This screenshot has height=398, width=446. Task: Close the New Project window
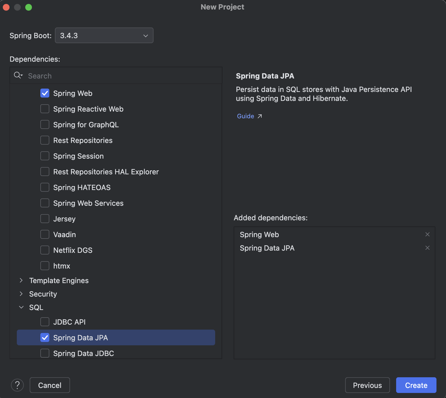[6, 7]
